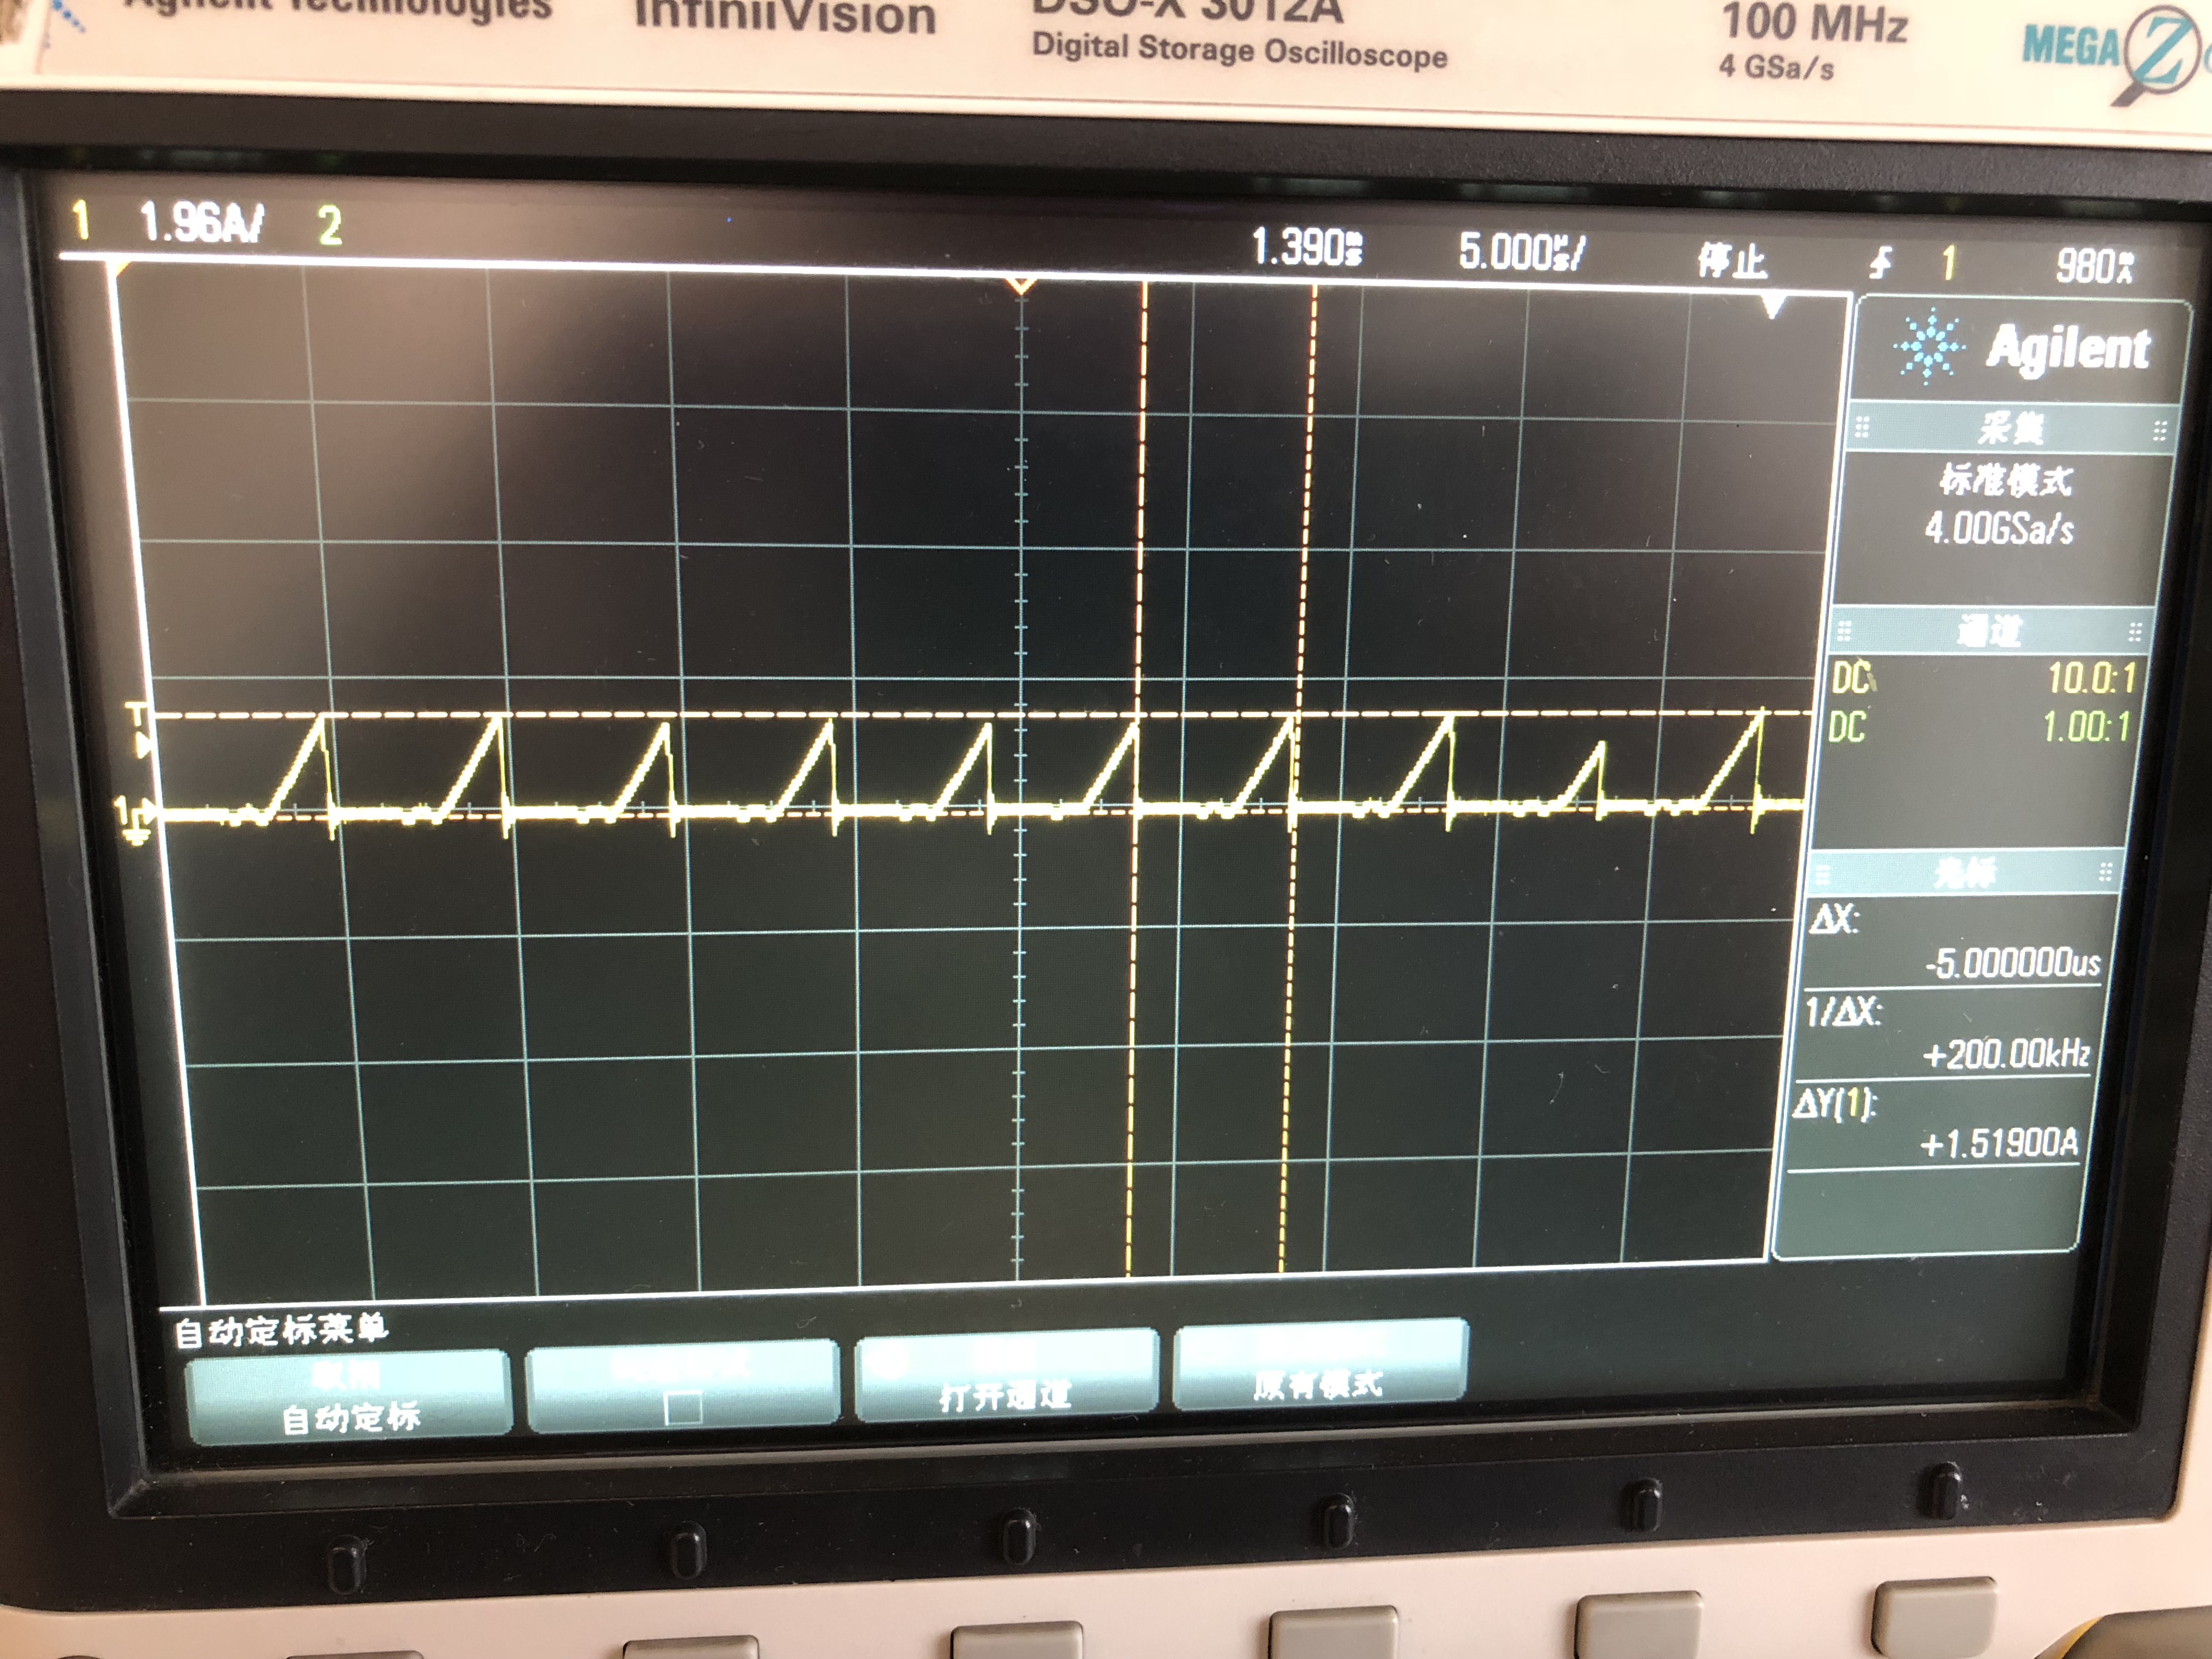Image resolution: width=2212 pixels, height=1659 pixels.
Task: Select the 通道 channel panel header
Action: click(x=1988, y=631)
